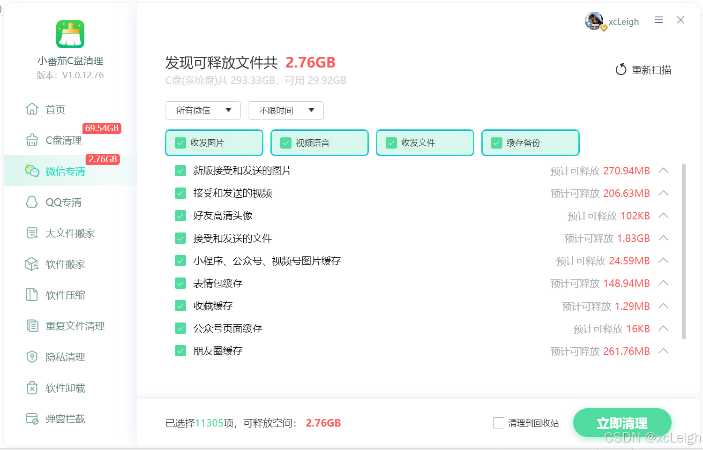Click the 软件搬家 box icon
The image size is (703, 450).
[x=32, y=264]
